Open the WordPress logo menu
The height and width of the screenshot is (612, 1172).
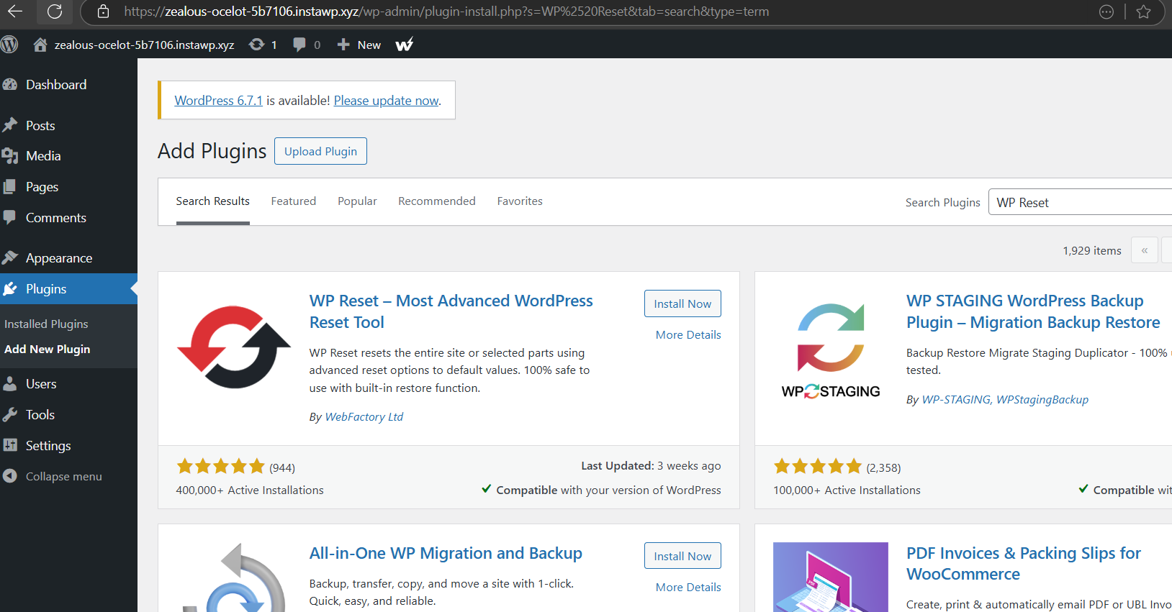(9, 45)
